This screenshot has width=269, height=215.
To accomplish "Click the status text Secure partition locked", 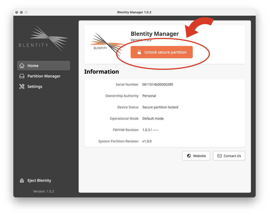I will (160, 107).
